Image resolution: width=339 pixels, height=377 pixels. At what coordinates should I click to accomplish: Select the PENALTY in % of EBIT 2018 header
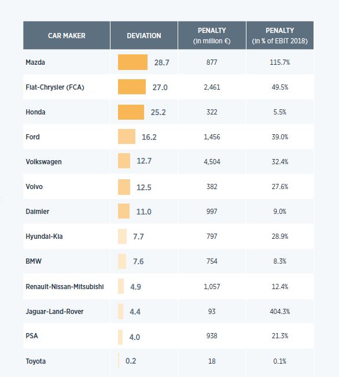280,36
